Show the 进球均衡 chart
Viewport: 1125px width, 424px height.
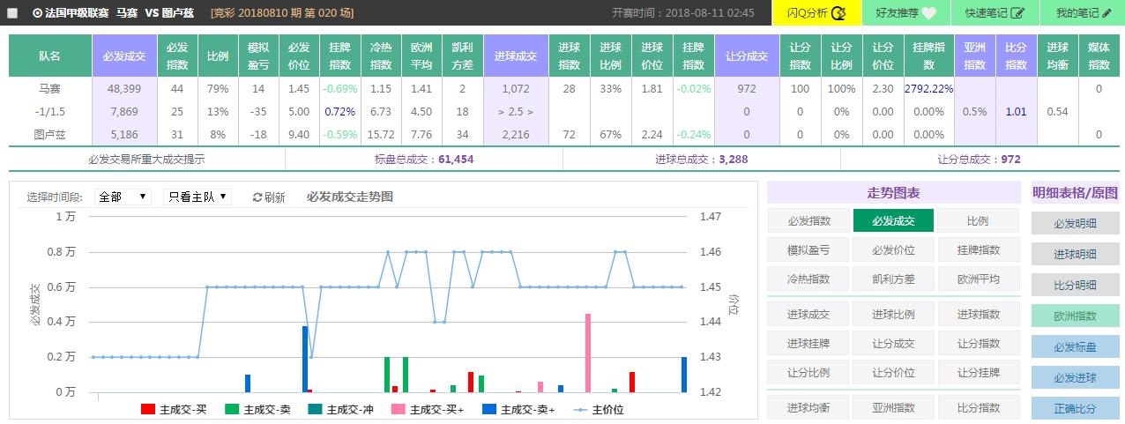[808, 407]
